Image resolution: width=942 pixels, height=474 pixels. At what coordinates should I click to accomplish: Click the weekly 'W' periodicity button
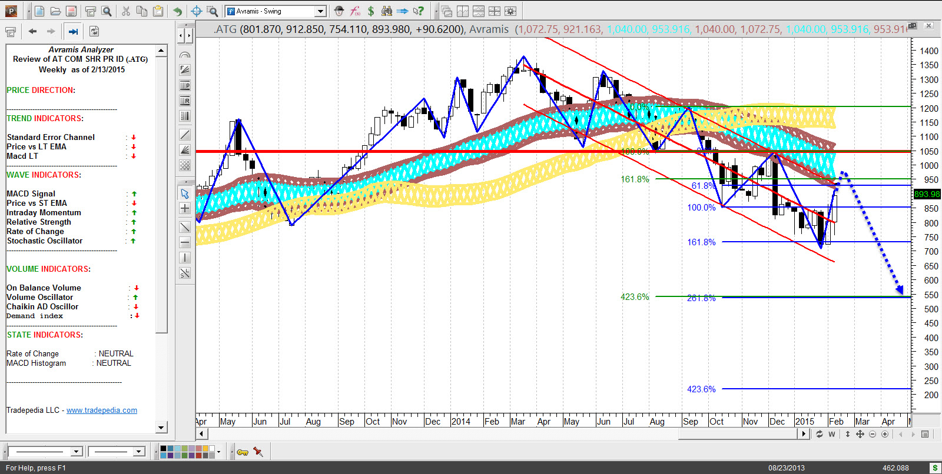point(832,434)
